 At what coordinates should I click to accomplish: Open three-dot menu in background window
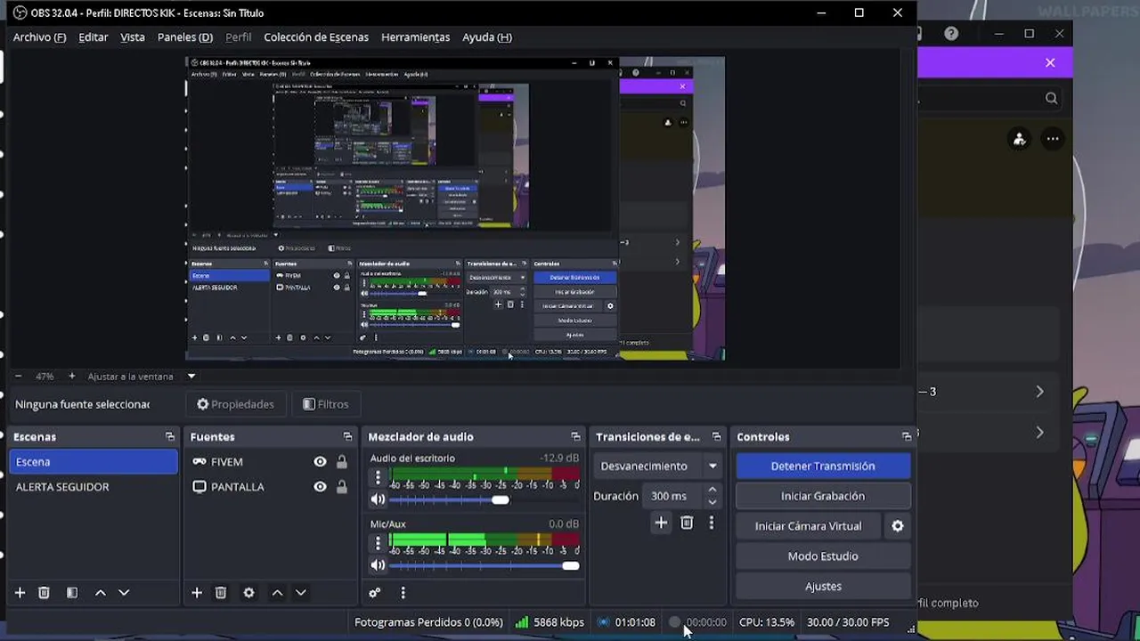pos(1053,139)
